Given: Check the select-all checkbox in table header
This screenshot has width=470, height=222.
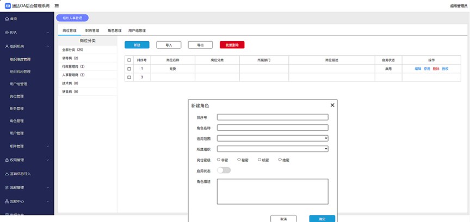Looking at the screenshot, I should click(129, 60).
